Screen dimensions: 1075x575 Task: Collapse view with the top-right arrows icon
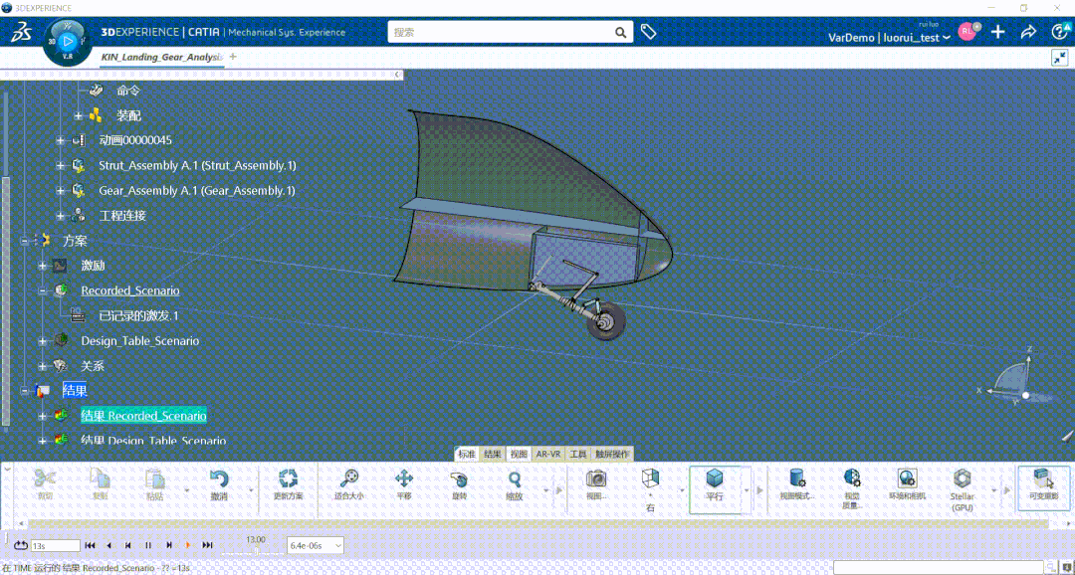(1060, 59)
